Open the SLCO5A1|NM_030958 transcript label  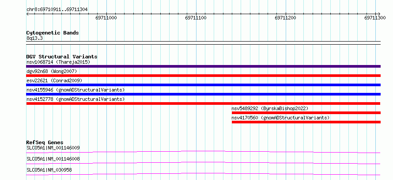(x=49, y=170)
